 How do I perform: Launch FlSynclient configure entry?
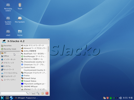tap(34, 84)
